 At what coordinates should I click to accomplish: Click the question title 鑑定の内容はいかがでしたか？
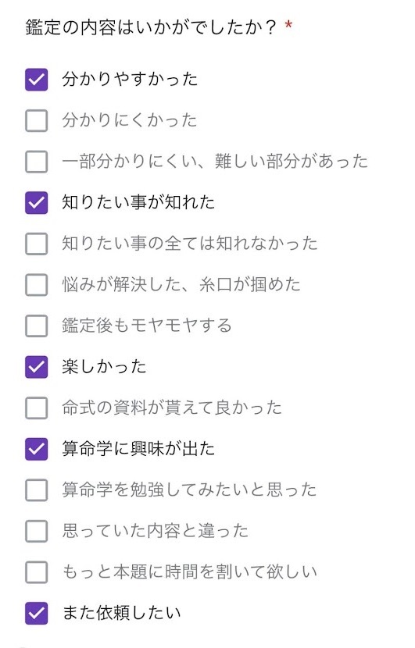click(x=151, y=27)
